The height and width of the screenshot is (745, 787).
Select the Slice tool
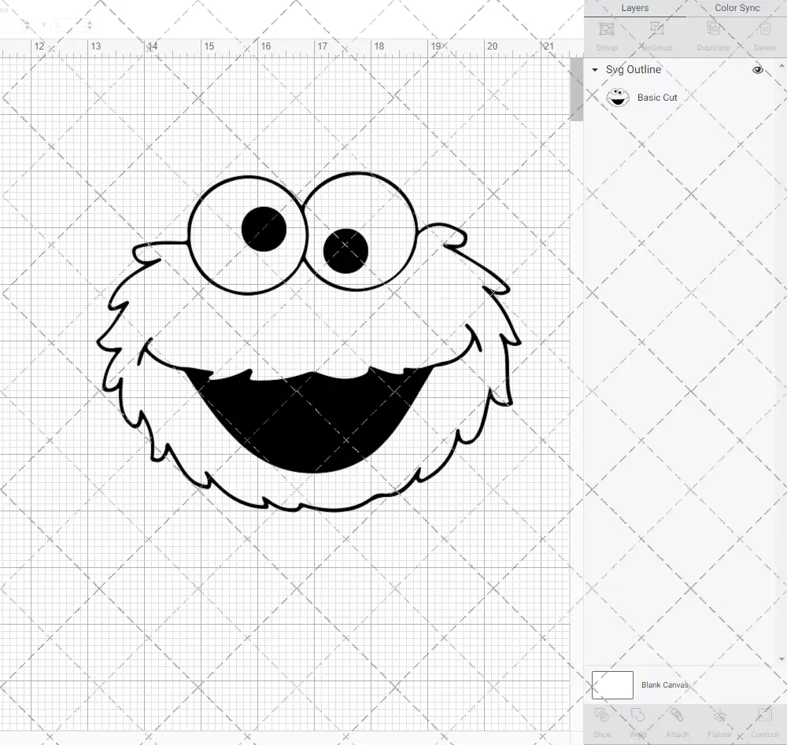pos(602,722)
